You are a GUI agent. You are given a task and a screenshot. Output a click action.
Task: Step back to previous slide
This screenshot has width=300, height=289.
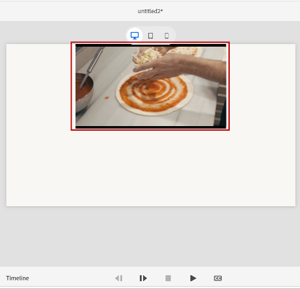(119, 278)
